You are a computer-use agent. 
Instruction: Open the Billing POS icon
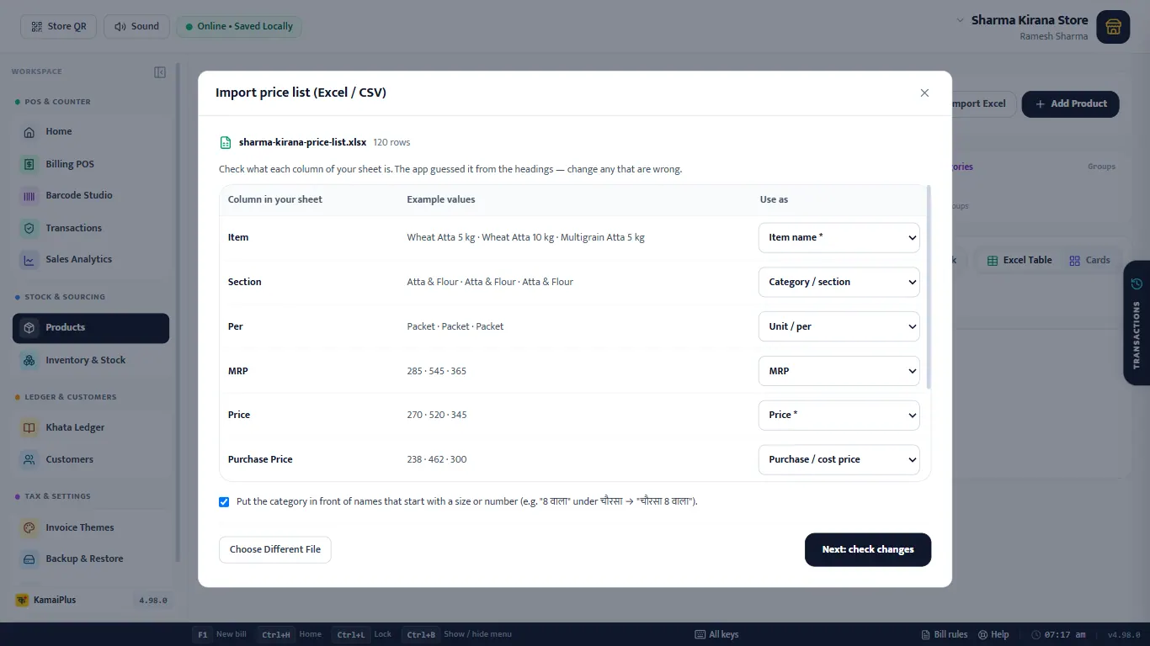click(x=29, y=164)
